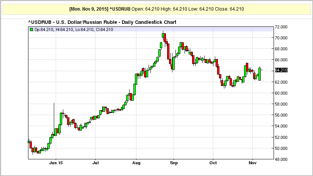Click 'Close: 64.210' in the yellow banner
The height and width of the screenshot is (176, 313).
pos(229,9)
